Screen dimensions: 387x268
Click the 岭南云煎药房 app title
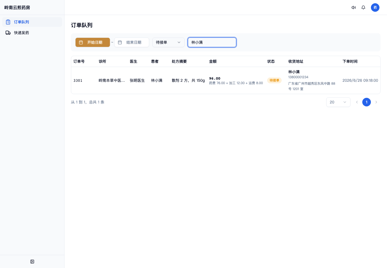[x=17, y=8]
